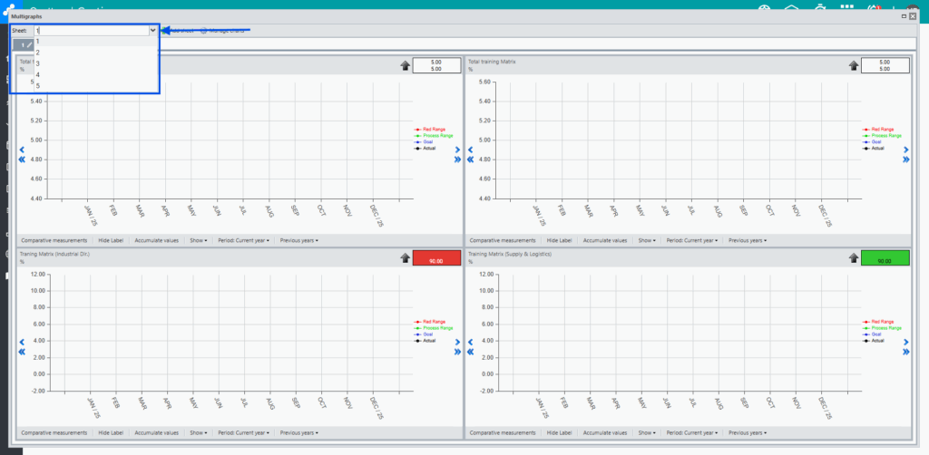The height and width of the screenshot is (455, 929).
Task: Toggle Hide Label on Supply & Logistics chart
Action: tap(559, 432)
